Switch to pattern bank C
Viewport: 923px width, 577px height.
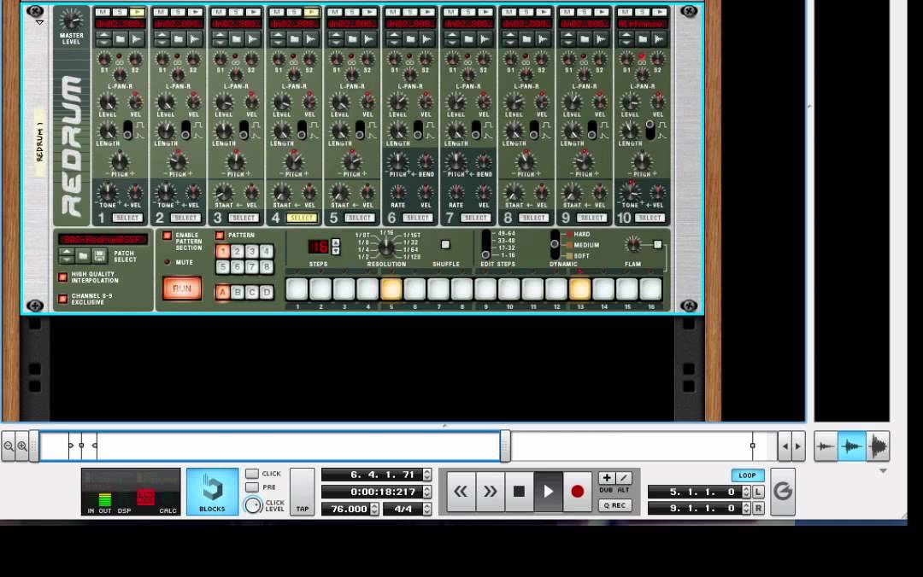(x=252, y=292)
